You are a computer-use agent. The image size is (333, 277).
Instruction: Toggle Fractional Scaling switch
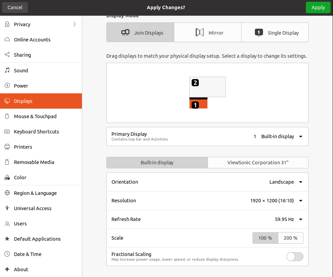point(295,257)
